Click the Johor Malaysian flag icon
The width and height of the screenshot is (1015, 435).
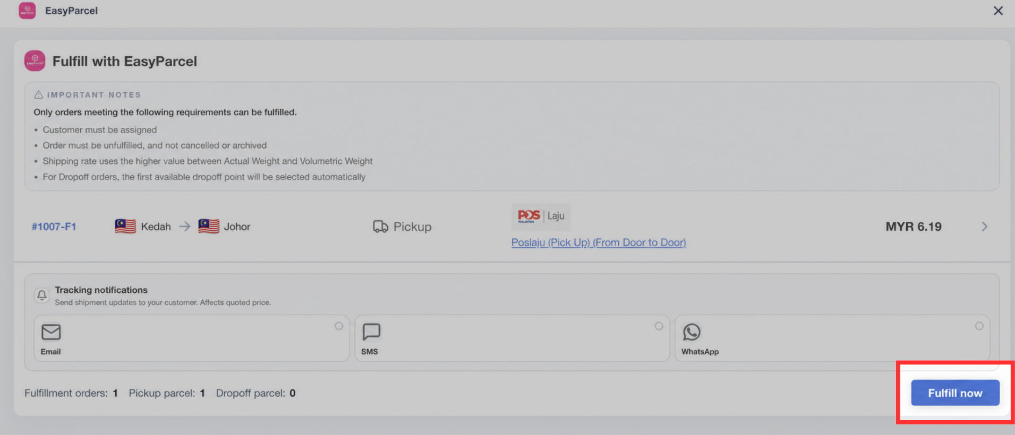pos(209,227)
